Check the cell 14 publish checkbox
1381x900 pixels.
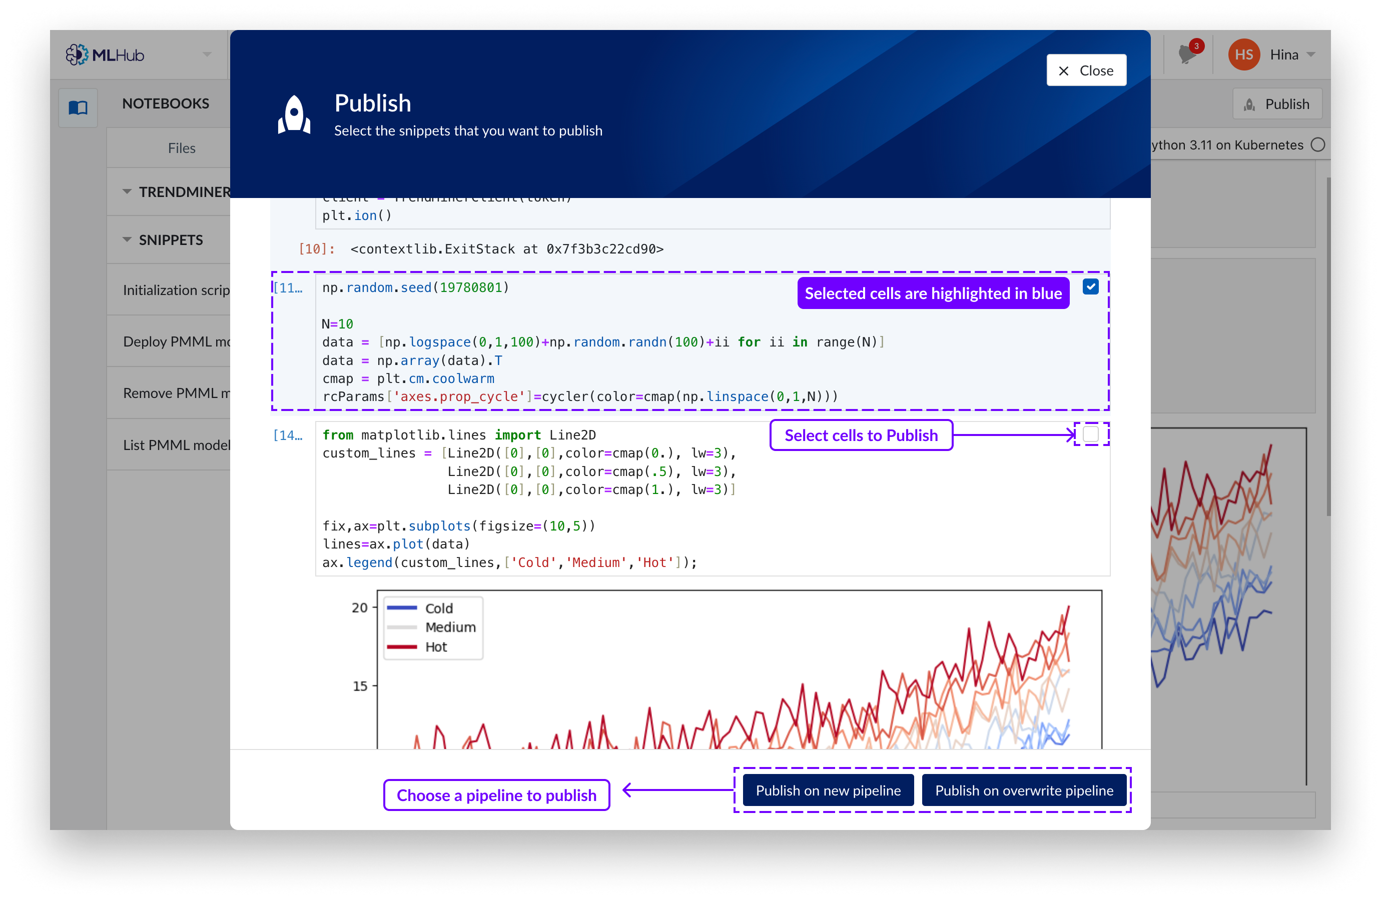click(x=1090, y=434)
